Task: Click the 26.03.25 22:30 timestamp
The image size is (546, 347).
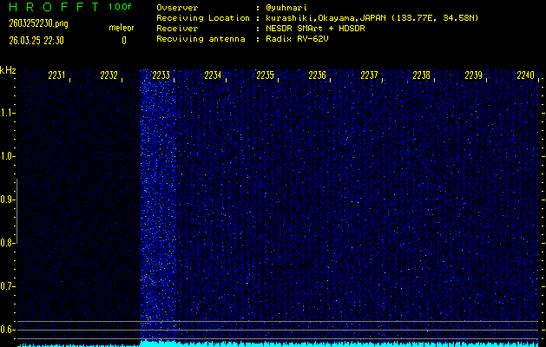Action: [36, 40]
